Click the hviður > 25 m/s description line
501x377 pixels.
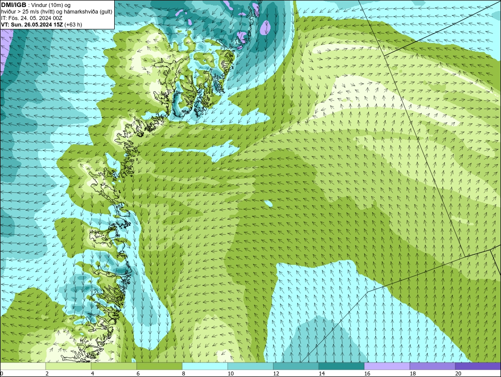57,12
